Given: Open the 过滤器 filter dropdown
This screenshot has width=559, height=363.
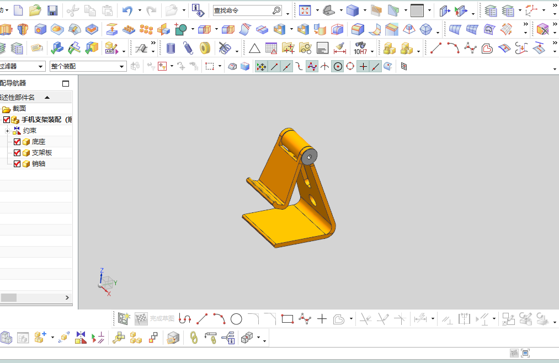Looking at the screenshot, I should [22, 66].
